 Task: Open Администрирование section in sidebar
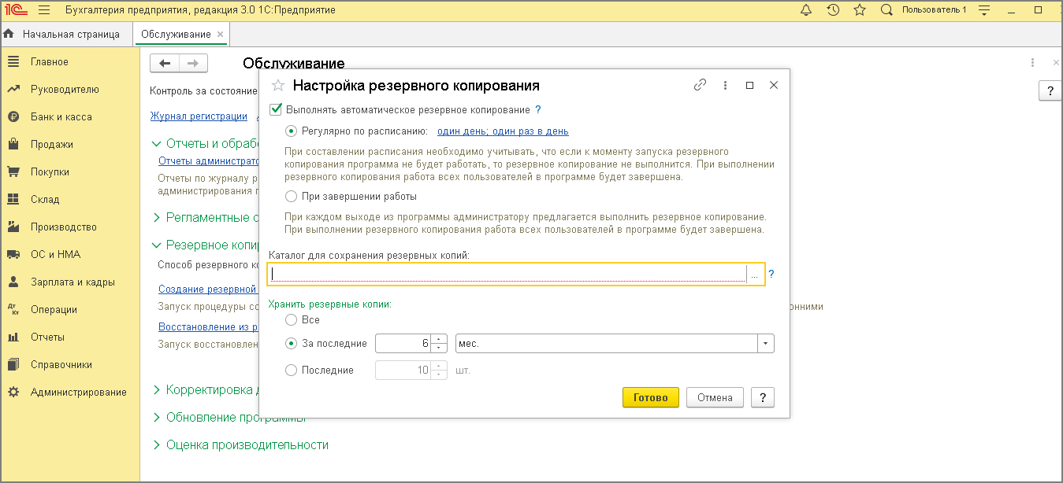(79, 392)
